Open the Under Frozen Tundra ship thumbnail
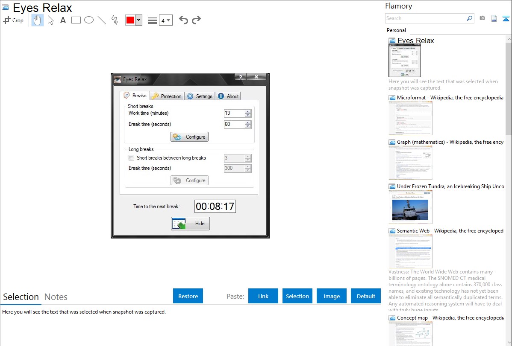This screenshot has height=346, width=512. point(410,207)
